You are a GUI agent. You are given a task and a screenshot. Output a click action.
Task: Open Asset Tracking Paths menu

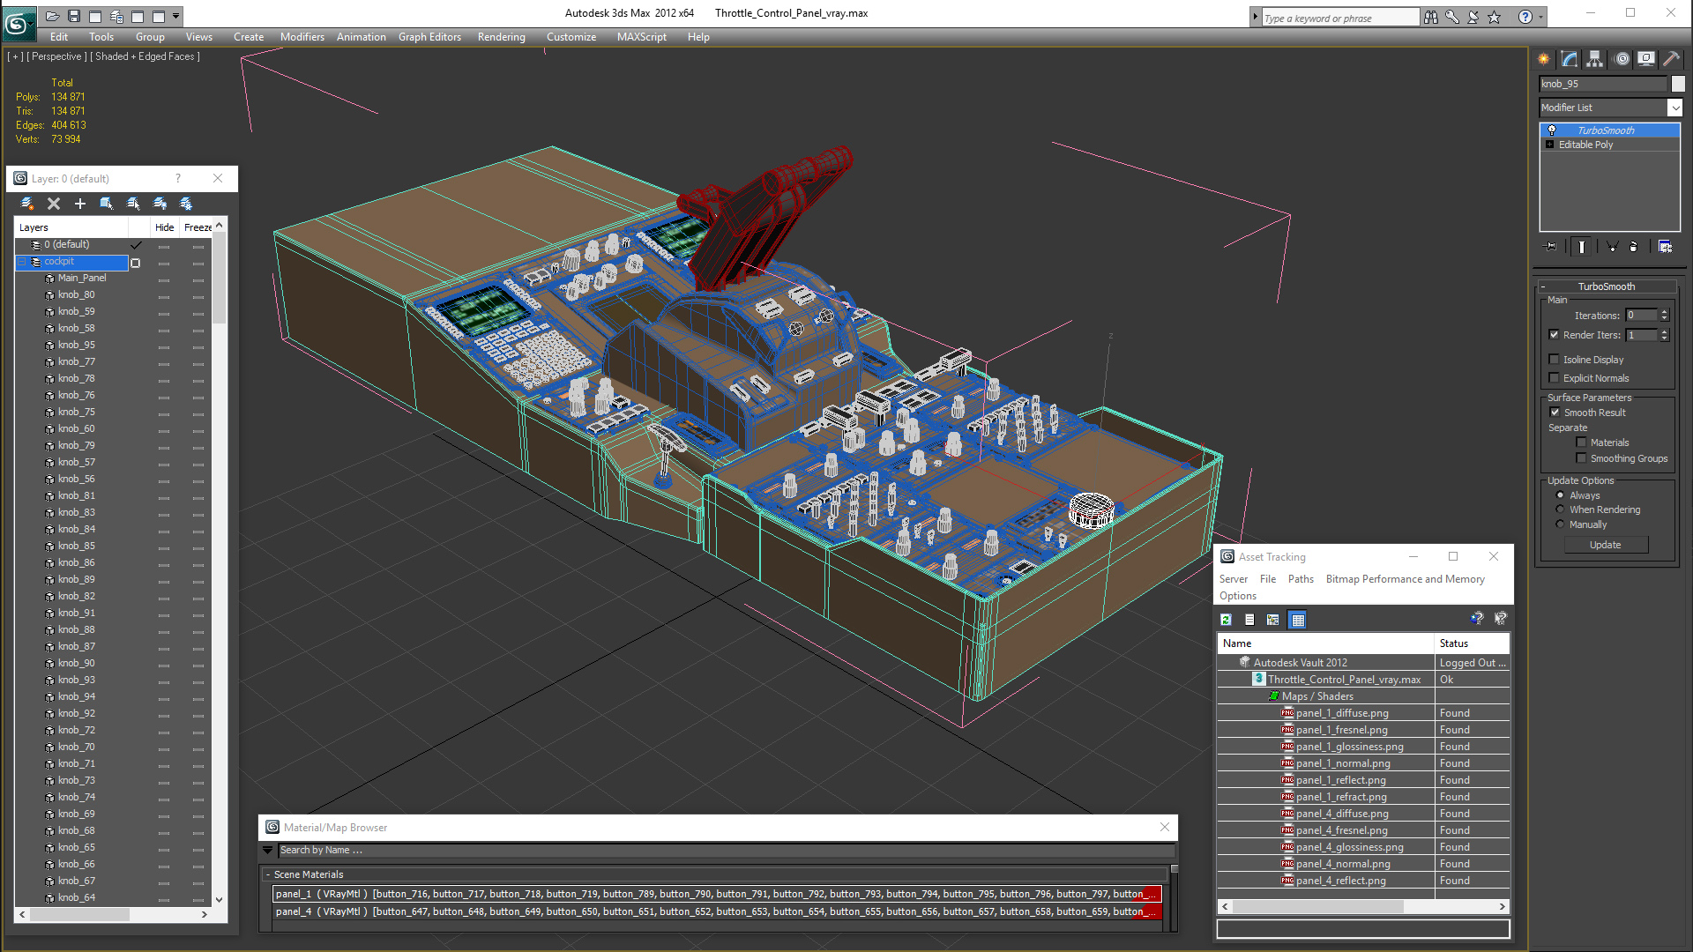[x=1301, y=579]
